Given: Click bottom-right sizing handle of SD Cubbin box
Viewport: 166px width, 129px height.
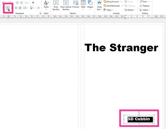Looking at the screenshot, I should click(154, 123).
